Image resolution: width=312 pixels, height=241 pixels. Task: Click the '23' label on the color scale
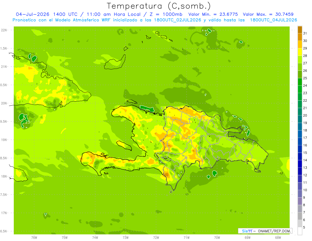(305, 93)
